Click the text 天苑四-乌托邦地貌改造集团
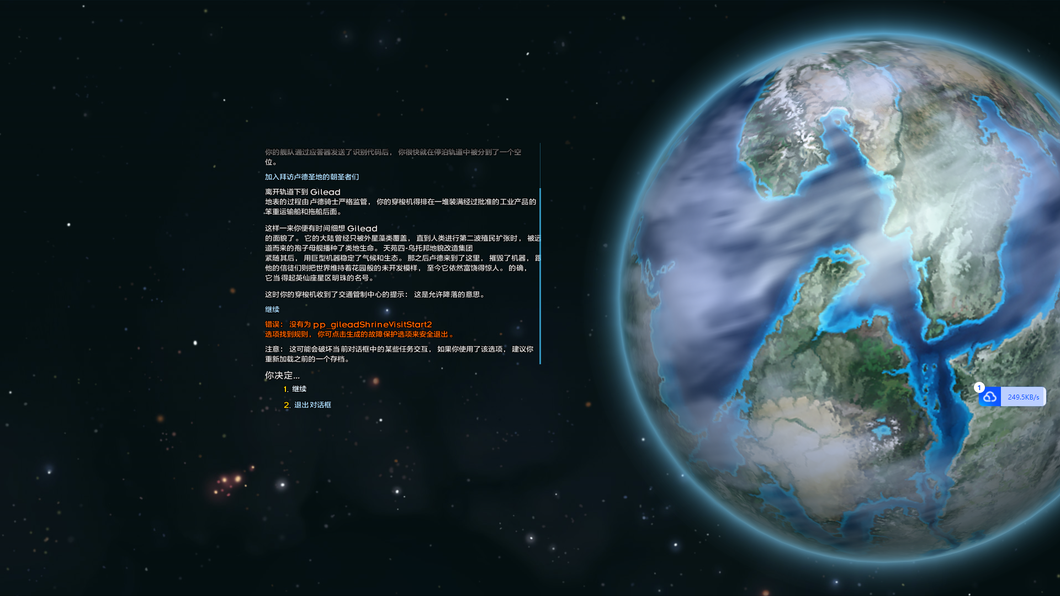 [x=428, y=248]
